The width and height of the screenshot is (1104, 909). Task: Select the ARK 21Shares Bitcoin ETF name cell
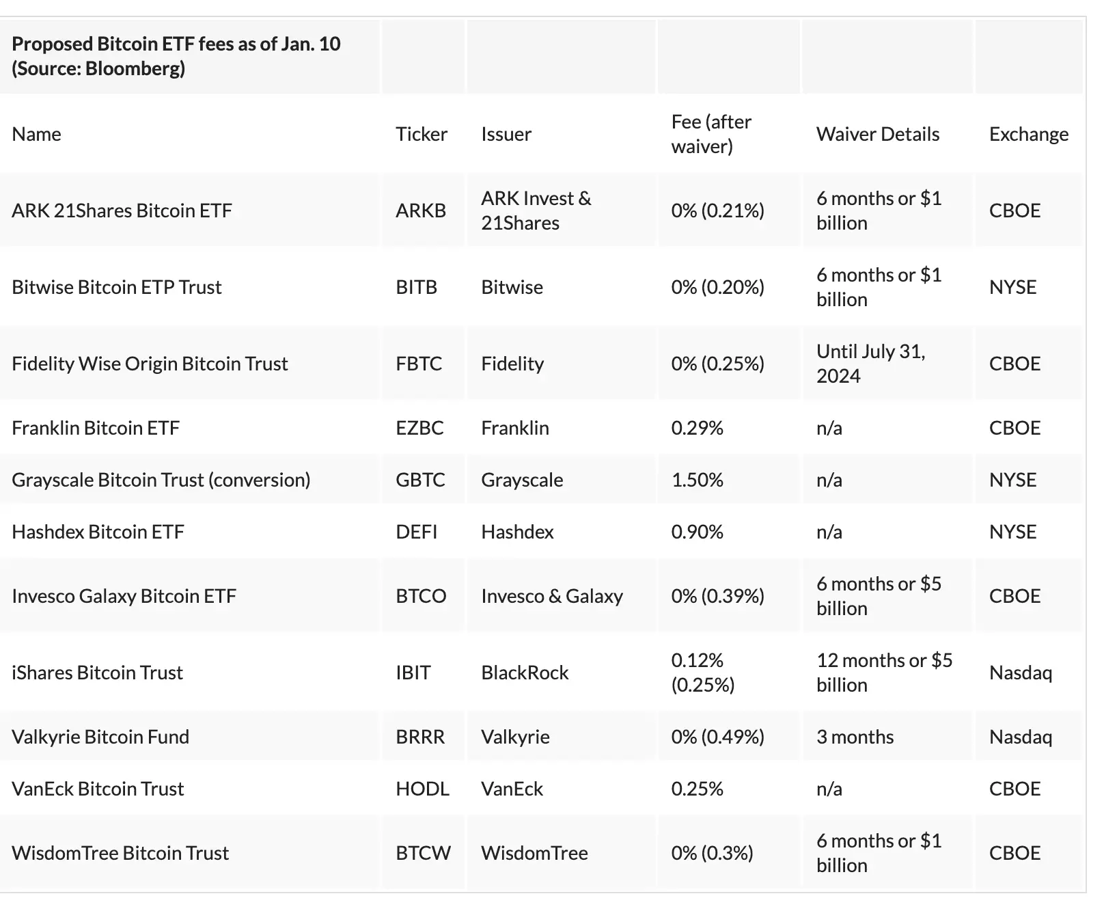[122, 211]
